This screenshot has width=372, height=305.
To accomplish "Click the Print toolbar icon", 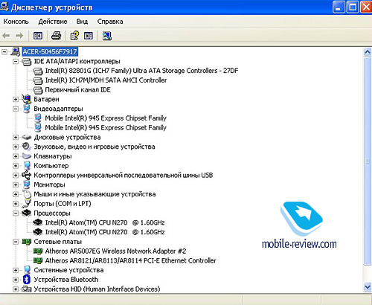I will [57, 36].
